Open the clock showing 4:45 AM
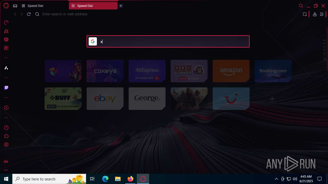The height and width of the screenshot is (184, 328). tap(306, 179)
